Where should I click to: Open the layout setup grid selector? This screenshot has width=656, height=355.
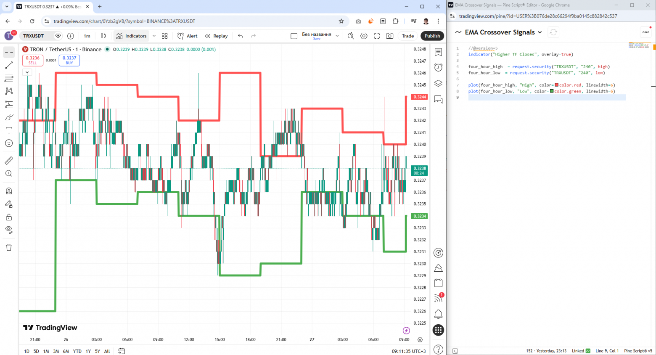pyautogui.click(x=165, y=36)
